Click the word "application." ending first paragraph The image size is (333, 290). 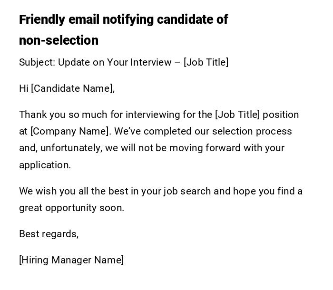pos(45,165)
